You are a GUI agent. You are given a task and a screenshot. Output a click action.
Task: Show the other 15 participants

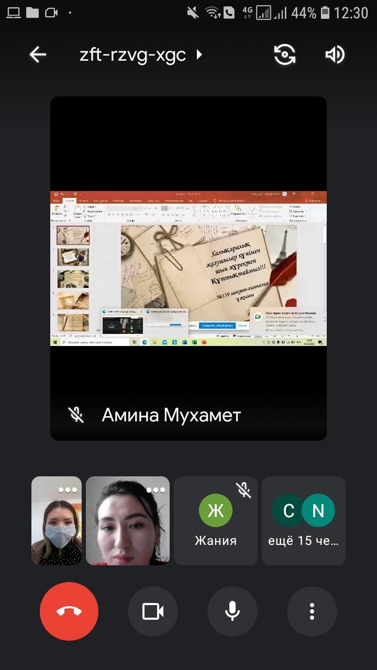tap(304, 521)
